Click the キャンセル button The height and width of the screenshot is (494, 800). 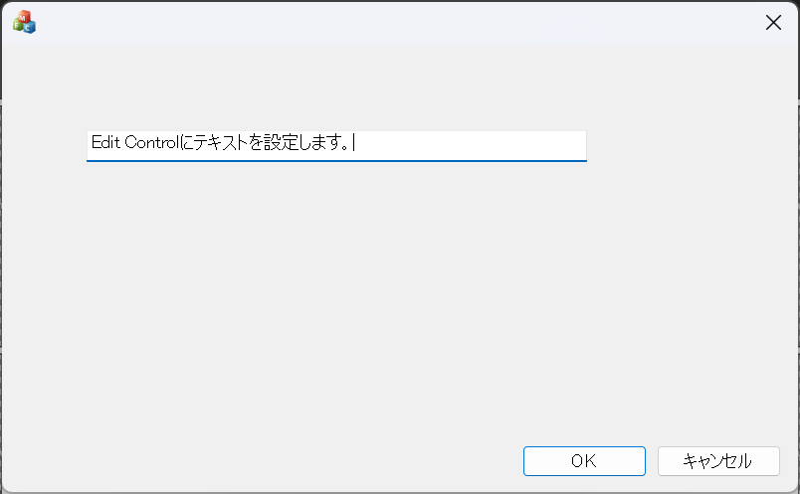pyautogui.click(x=717, y=460)
